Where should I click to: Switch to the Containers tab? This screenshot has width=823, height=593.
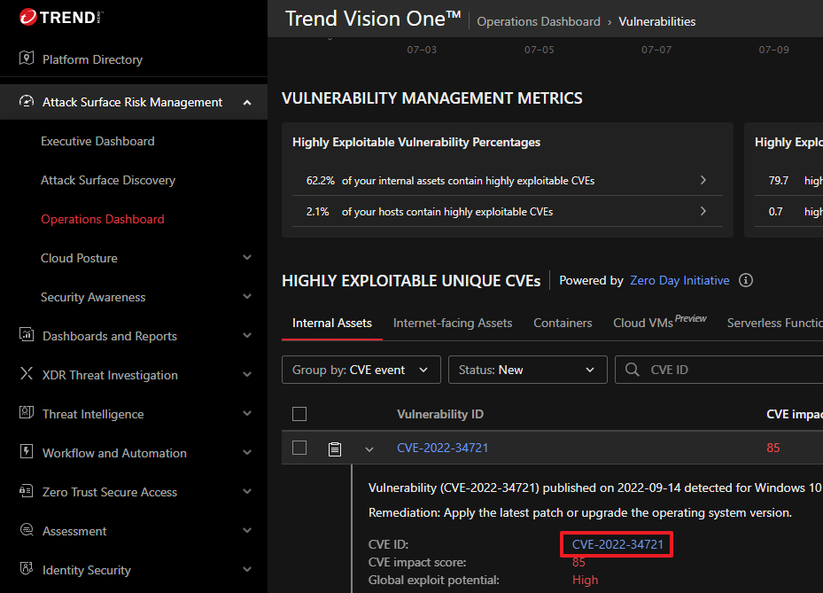click(563, 323)
